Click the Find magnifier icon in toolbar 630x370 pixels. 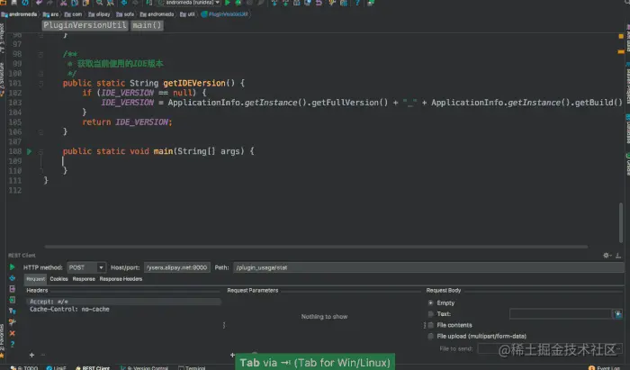tap(99, 3)
